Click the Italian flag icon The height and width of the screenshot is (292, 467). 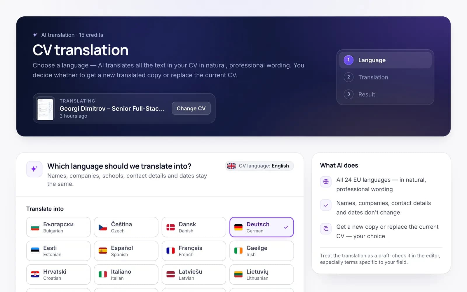[x=103, y=274]
